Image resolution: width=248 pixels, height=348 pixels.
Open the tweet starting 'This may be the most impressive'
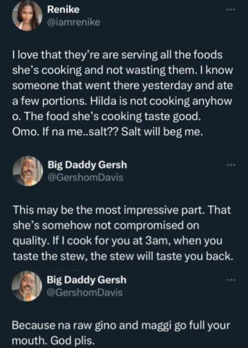(x=123, y=233)
